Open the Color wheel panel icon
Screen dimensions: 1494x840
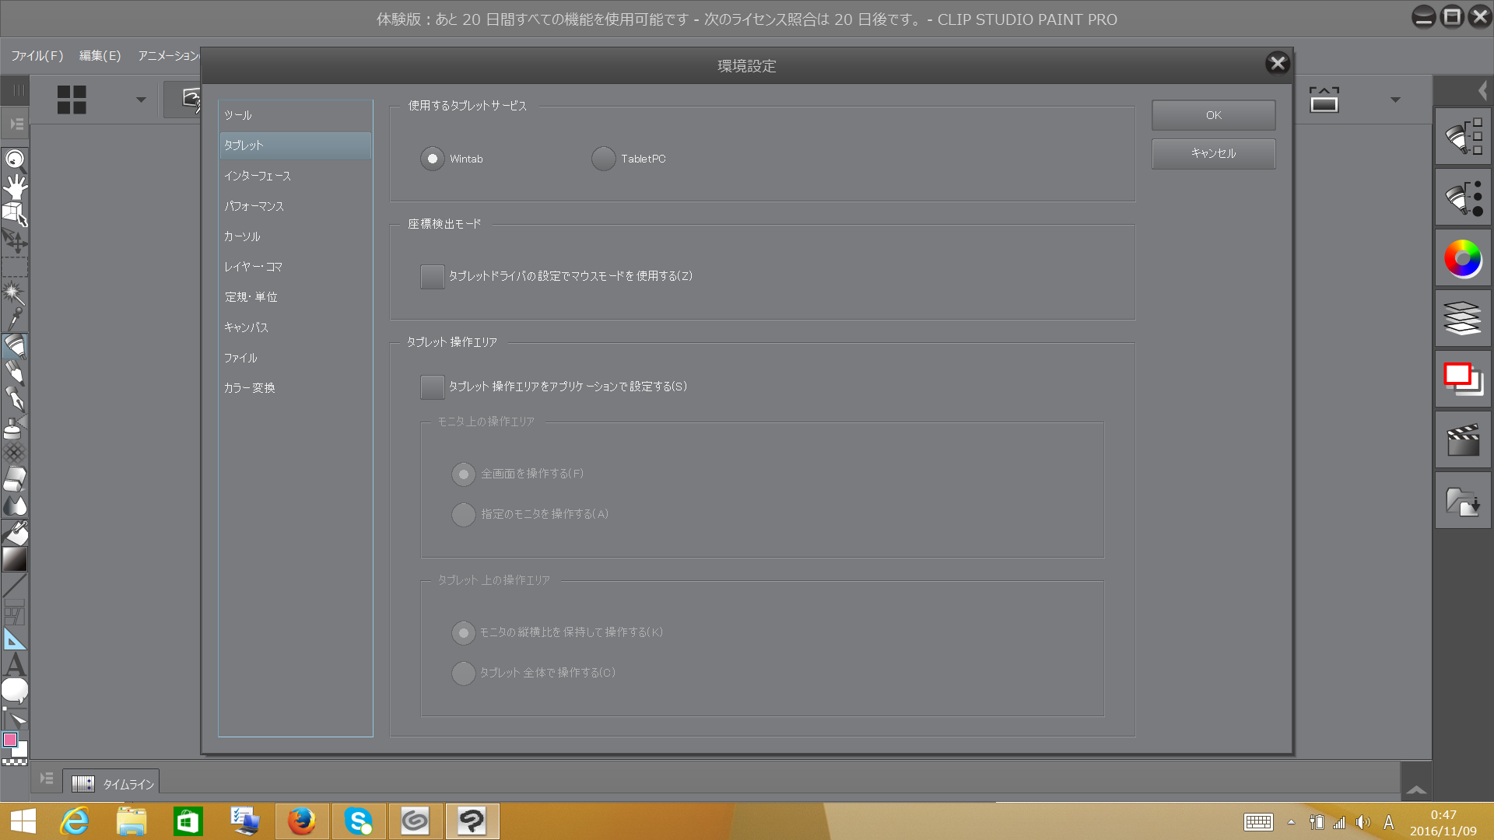click(1463, 259)
